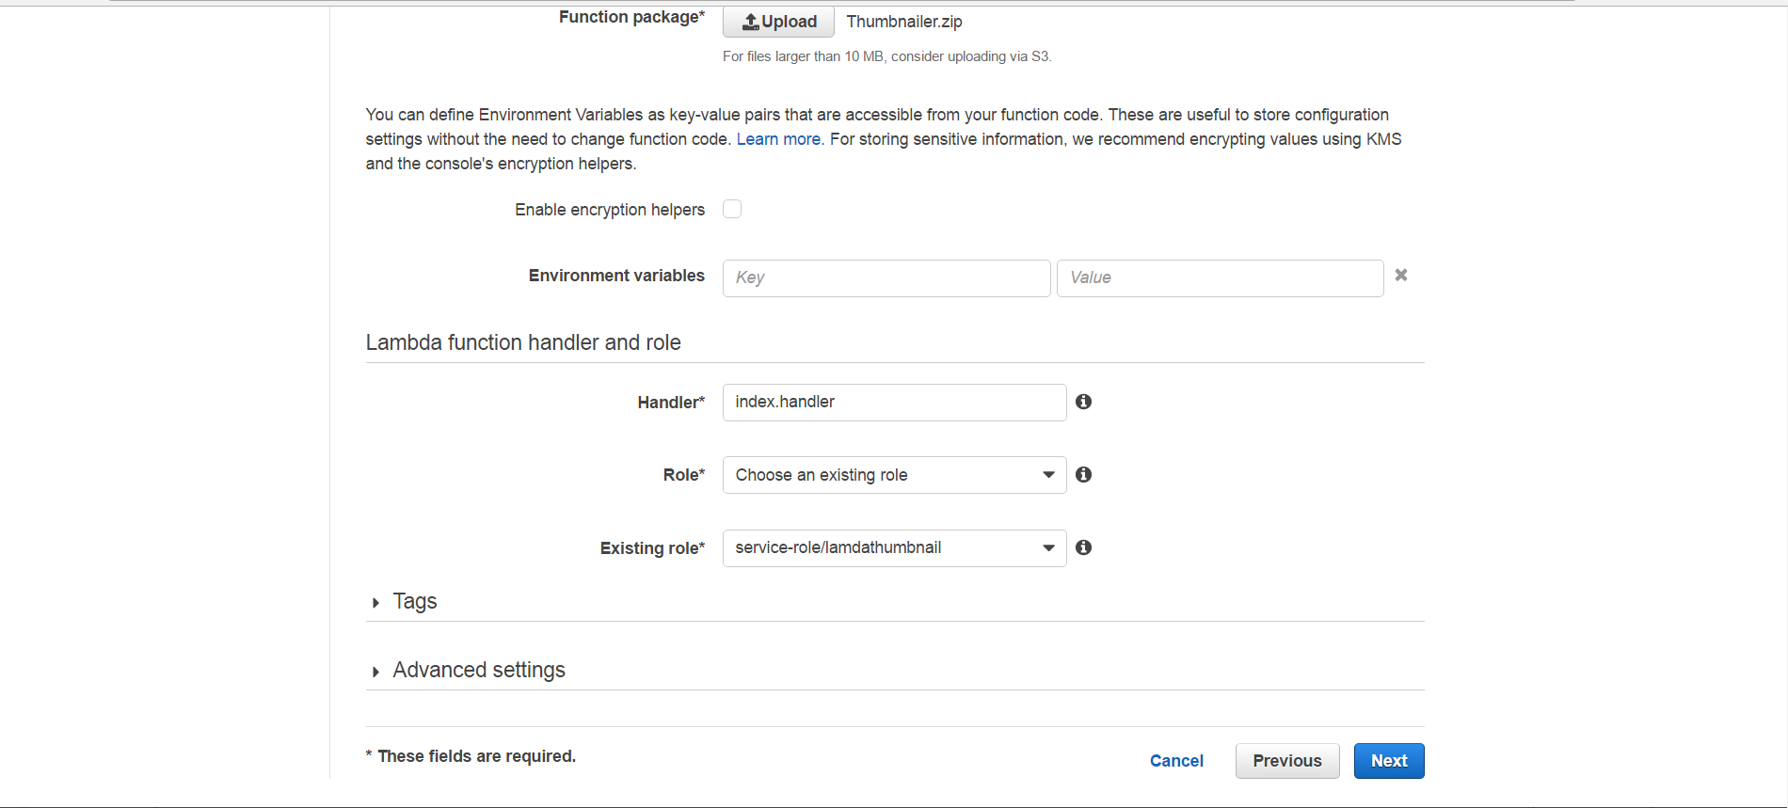Open the Learn more link
1788x808 pixels.
point(779,139)
